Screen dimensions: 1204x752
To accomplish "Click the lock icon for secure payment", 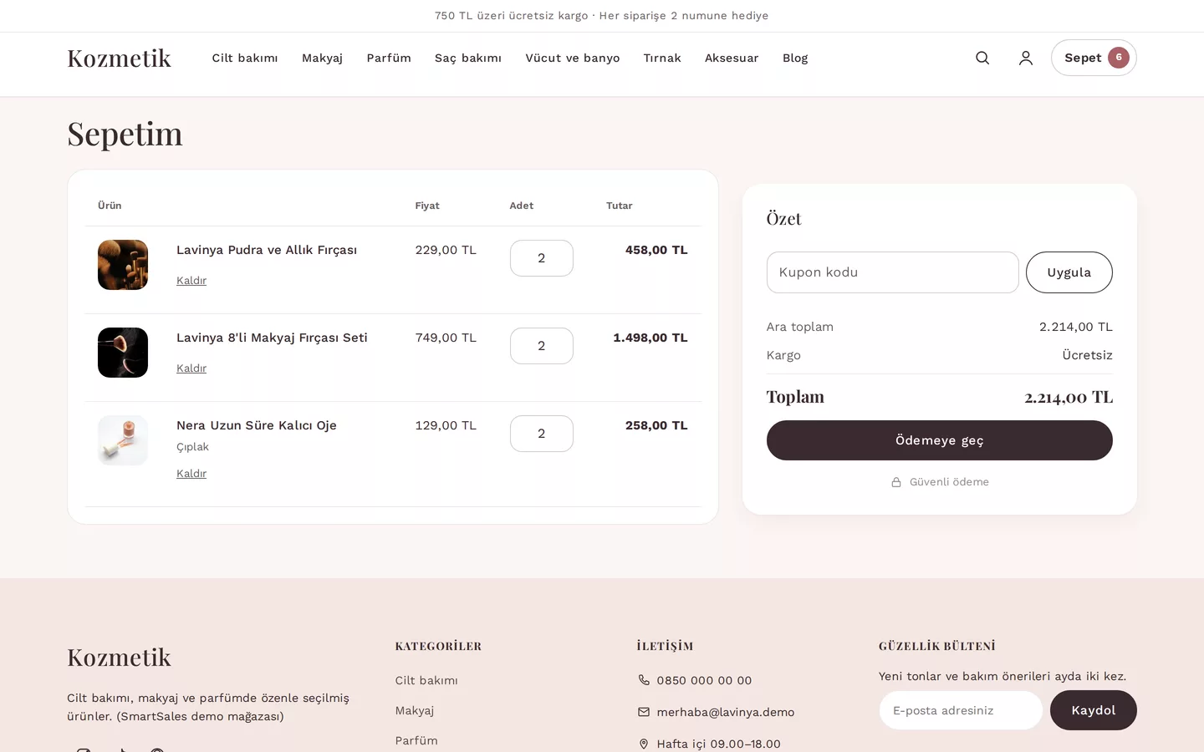I will coord(896,482).
